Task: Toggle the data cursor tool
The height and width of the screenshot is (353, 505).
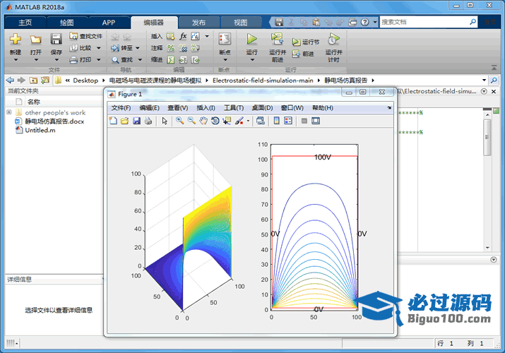Action: point(227,121)
